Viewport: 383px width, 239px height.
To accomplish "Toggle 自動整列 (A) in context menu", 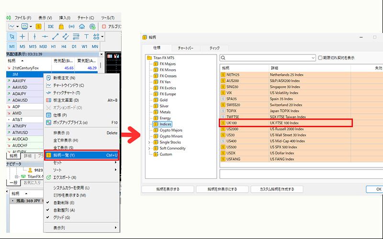I will pyautogui.click(x=64, y=210).
